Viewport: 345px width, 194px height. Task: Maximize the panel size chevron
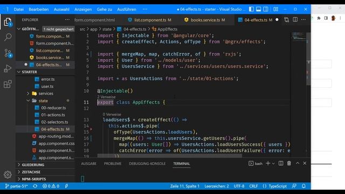298,163
